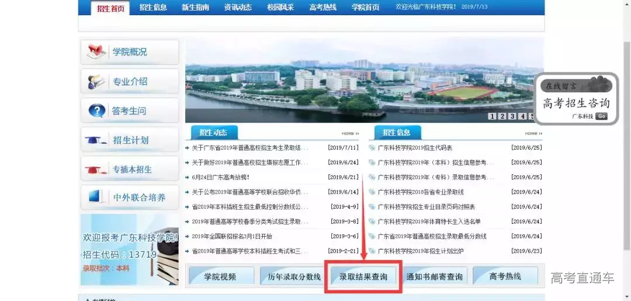Click the 学院概况 book icon
This screenshot has width=631, height=301.
pyautogui.click(x=96, y=52)
